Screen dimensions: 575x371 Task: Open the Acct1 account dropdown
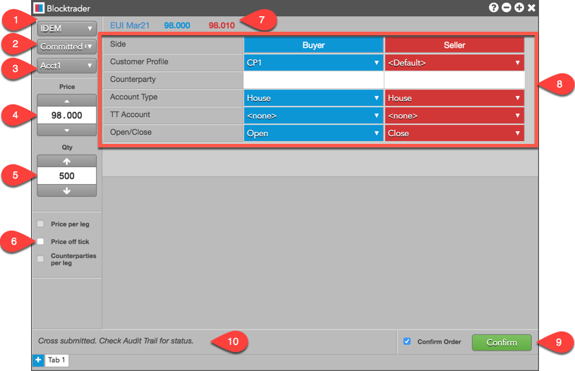[66, 66]
